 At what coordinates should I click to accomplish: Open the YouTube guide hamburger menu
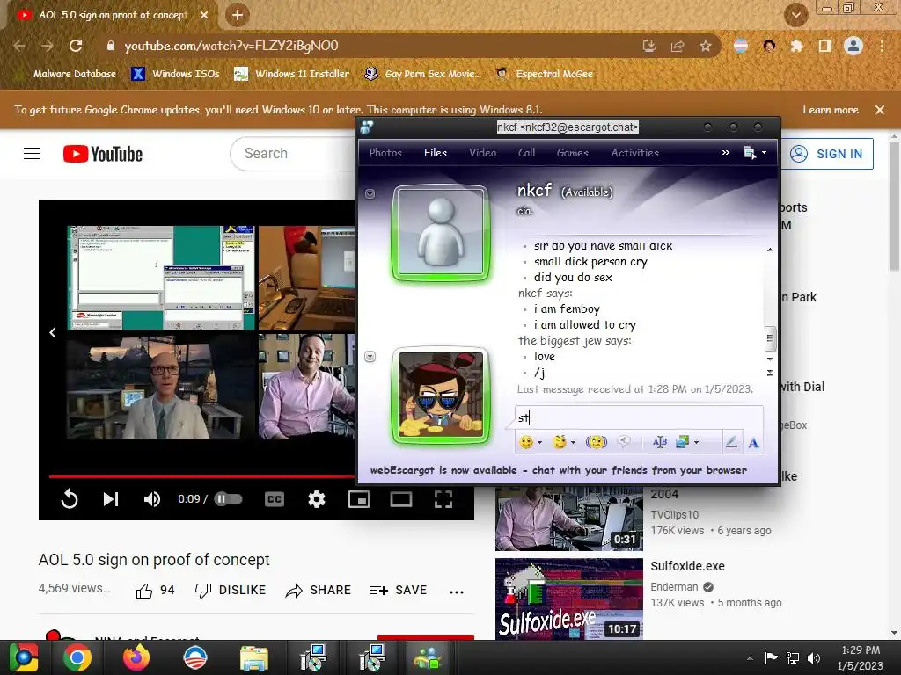32,154
